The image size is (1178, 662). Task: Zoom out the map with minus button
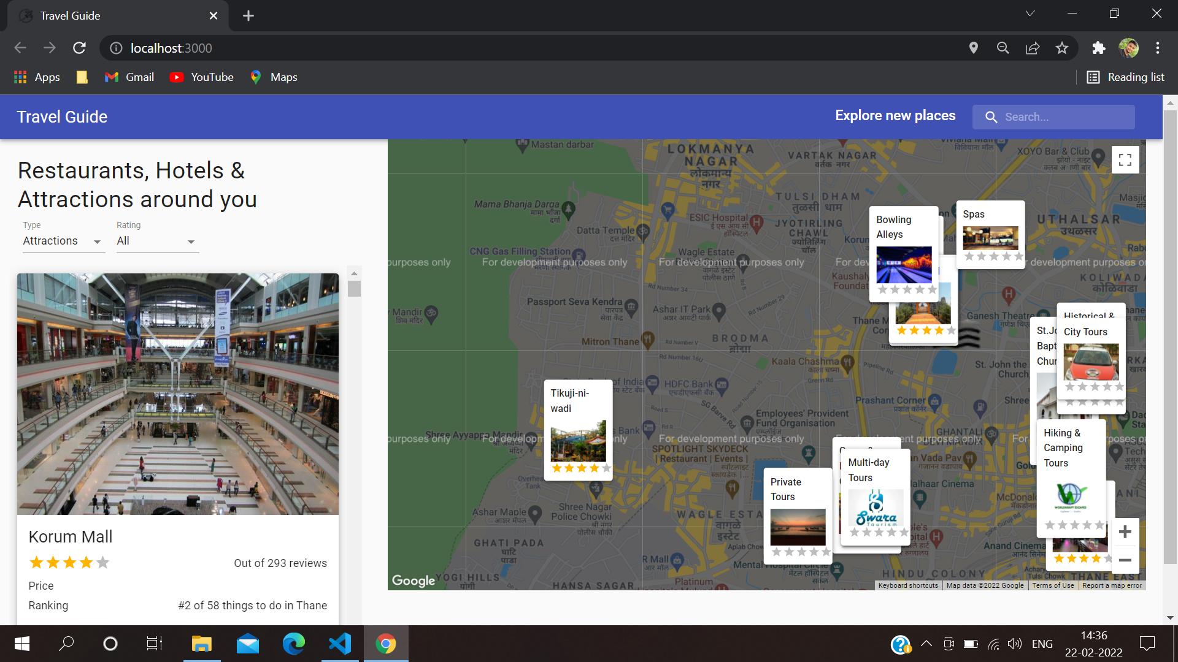pyautogui.click(x=1125, y=560)
